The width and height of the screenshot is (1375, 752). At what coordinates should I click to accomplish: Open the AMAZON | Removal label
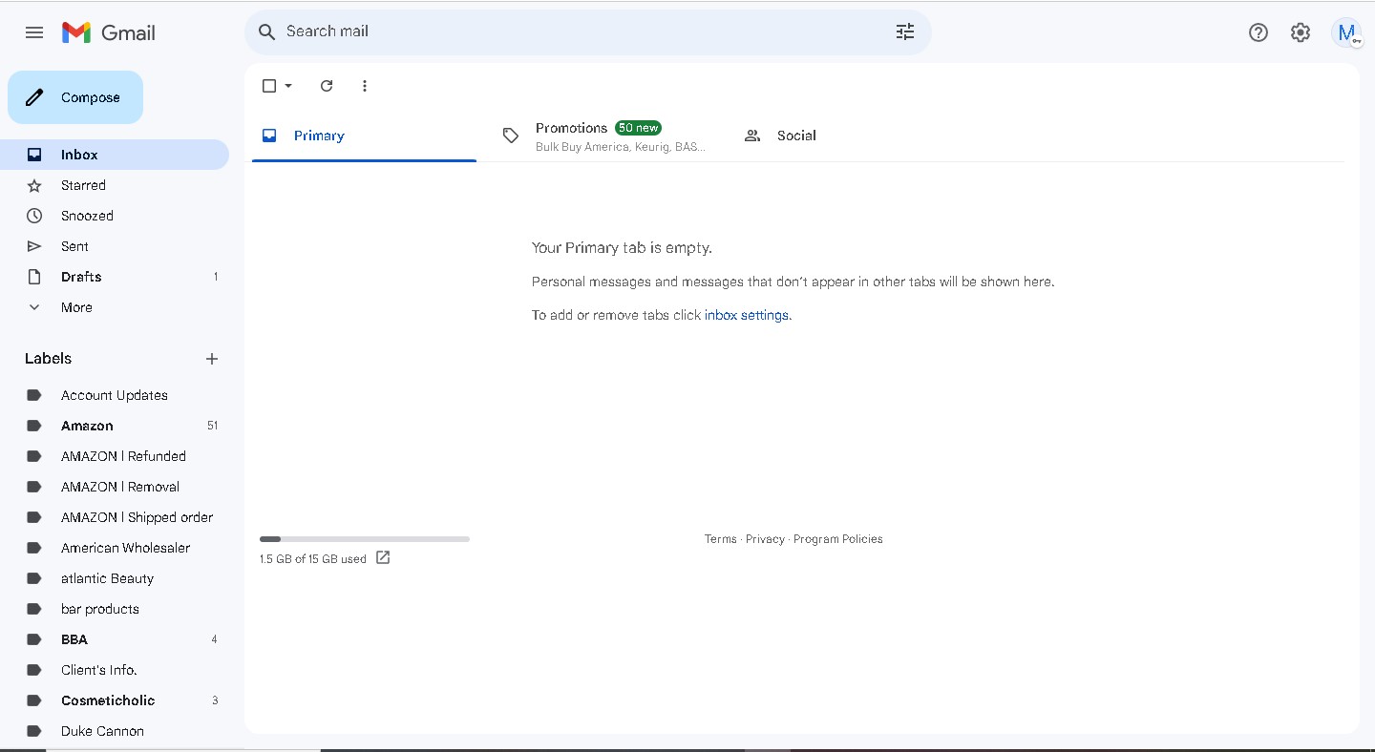click(x=115, y=487)
